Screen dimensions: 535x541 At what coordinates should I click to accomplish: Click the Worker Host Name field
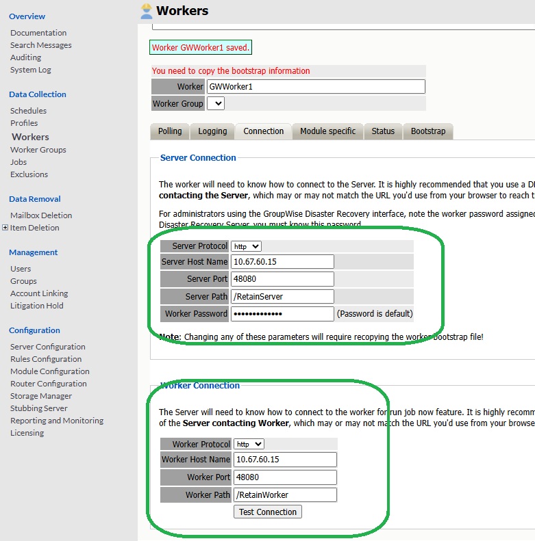(x=285, y=459)
